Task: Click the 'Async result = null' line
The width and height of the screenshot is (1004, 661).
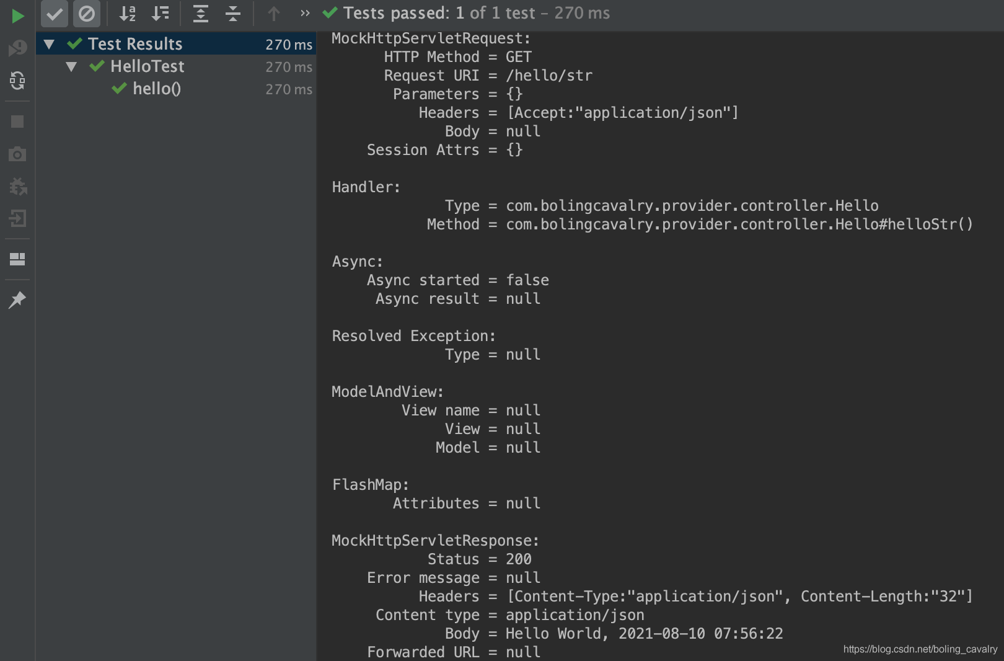Action: point(457,299)
